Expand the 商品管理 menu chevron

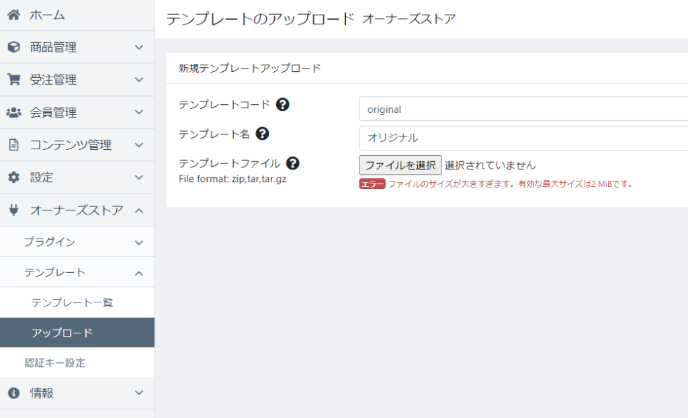(139, 48)
